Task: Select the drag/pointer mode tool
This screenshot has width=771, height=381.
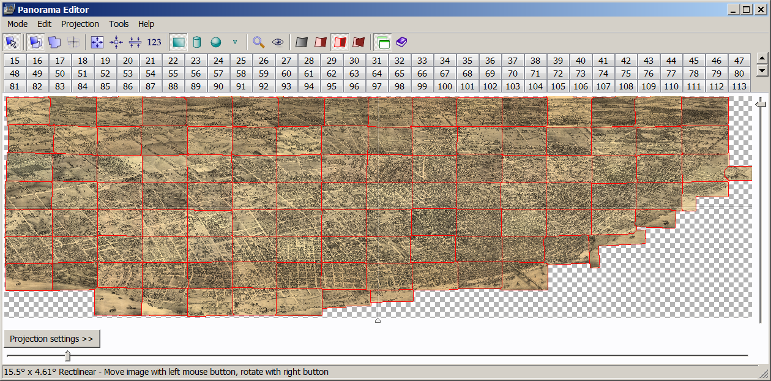Action: pyautogui.click(x=12, y=42)
